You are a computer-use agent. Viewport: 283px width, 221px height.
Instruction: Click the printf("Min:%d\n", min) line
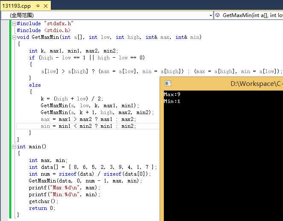tap(64, 194)
